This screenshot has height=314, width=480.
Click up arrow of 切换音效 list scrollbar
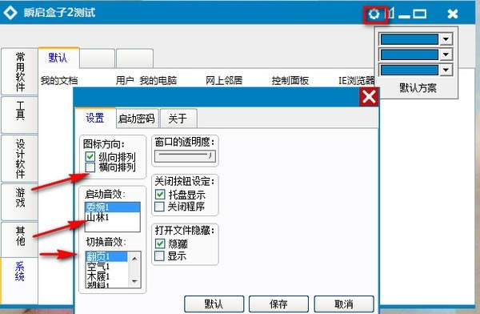(x=134, y=259)
